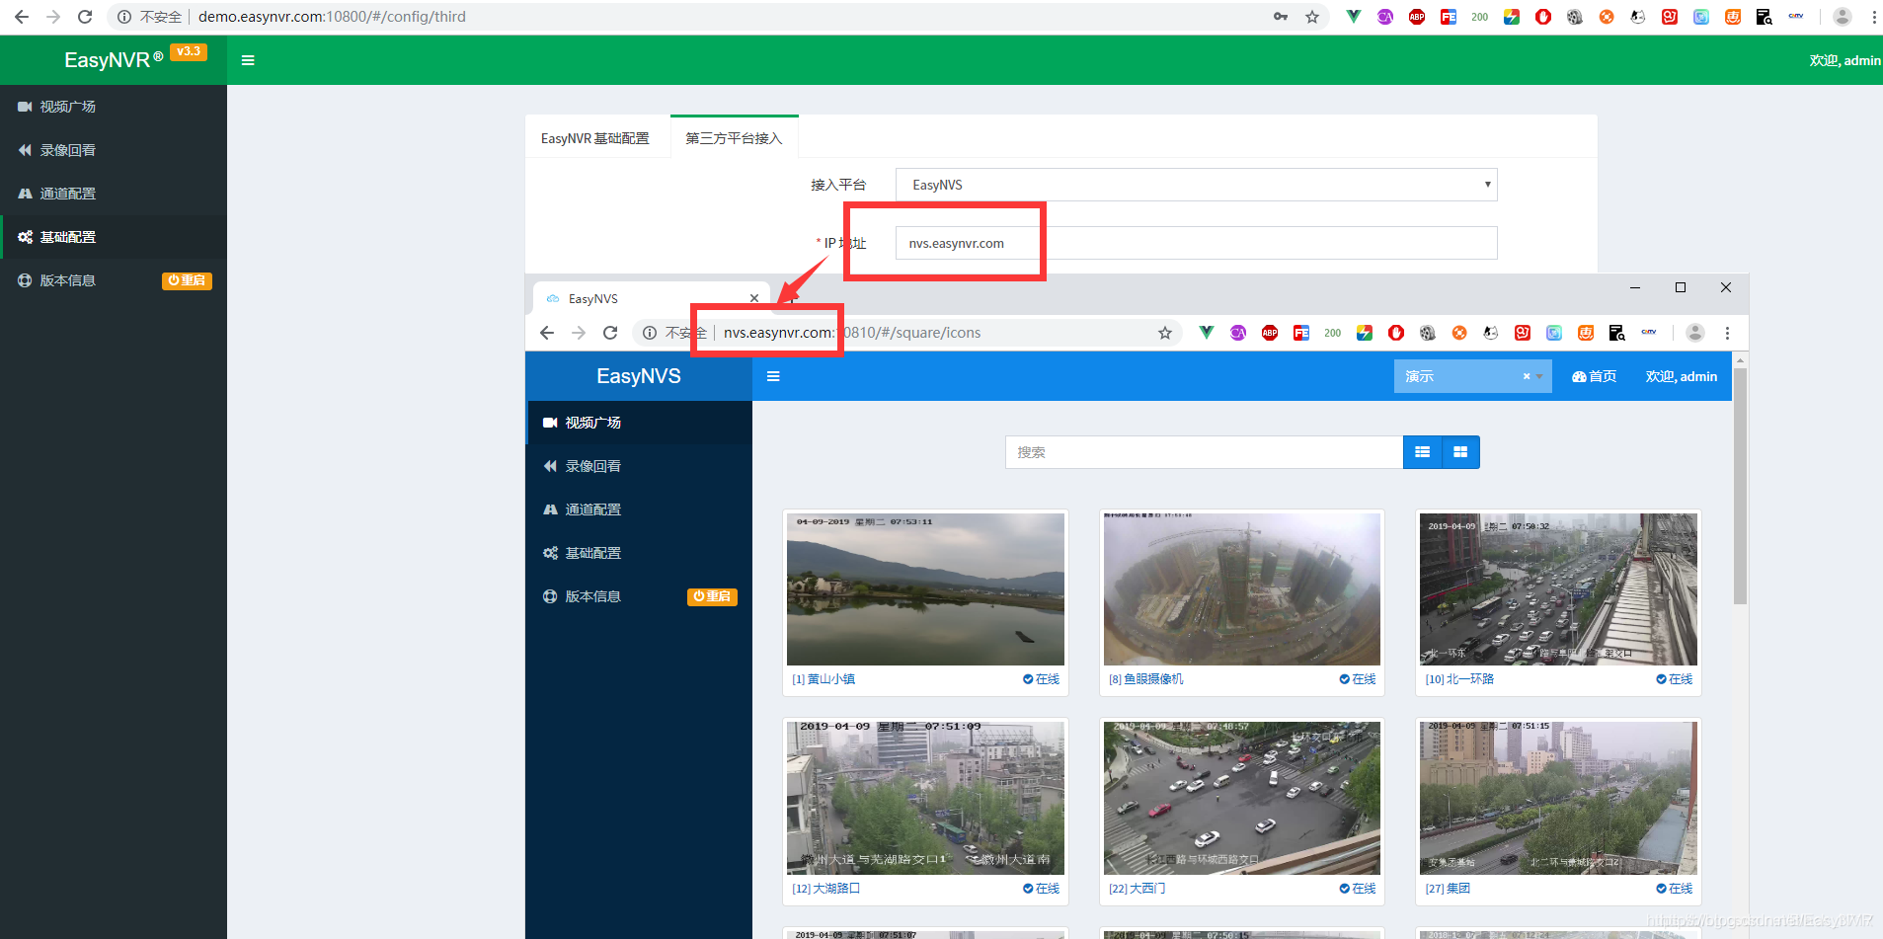This screenshot has width=1883, height=939.
Task: Open the inner browser profile avatar
Action: click(1695, 333)
